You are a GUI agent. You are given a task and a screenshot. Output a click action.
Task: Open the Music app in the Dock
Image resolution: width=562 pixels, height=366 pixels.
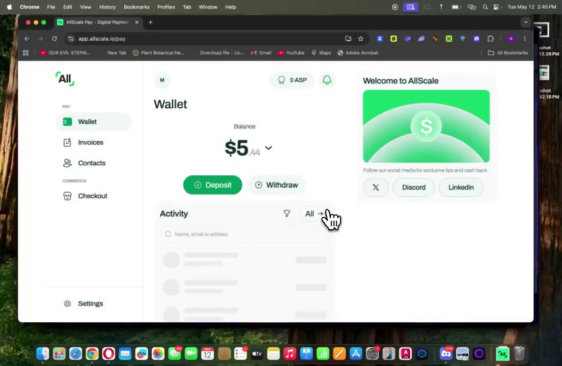coord(290,354)
